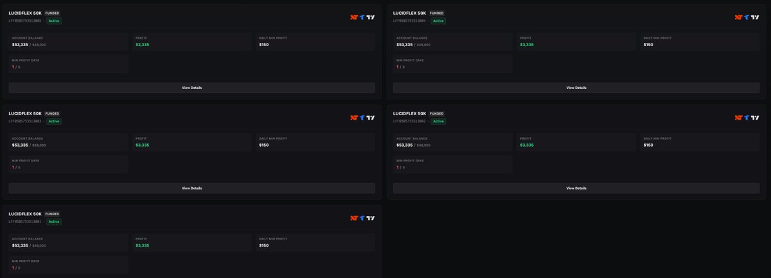Click TradingView icon on account ending 3003

coord(371,118)
